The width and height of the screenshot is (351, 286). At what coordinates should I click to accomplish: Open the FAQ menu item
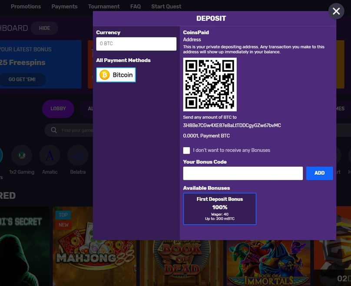point(136,7)
